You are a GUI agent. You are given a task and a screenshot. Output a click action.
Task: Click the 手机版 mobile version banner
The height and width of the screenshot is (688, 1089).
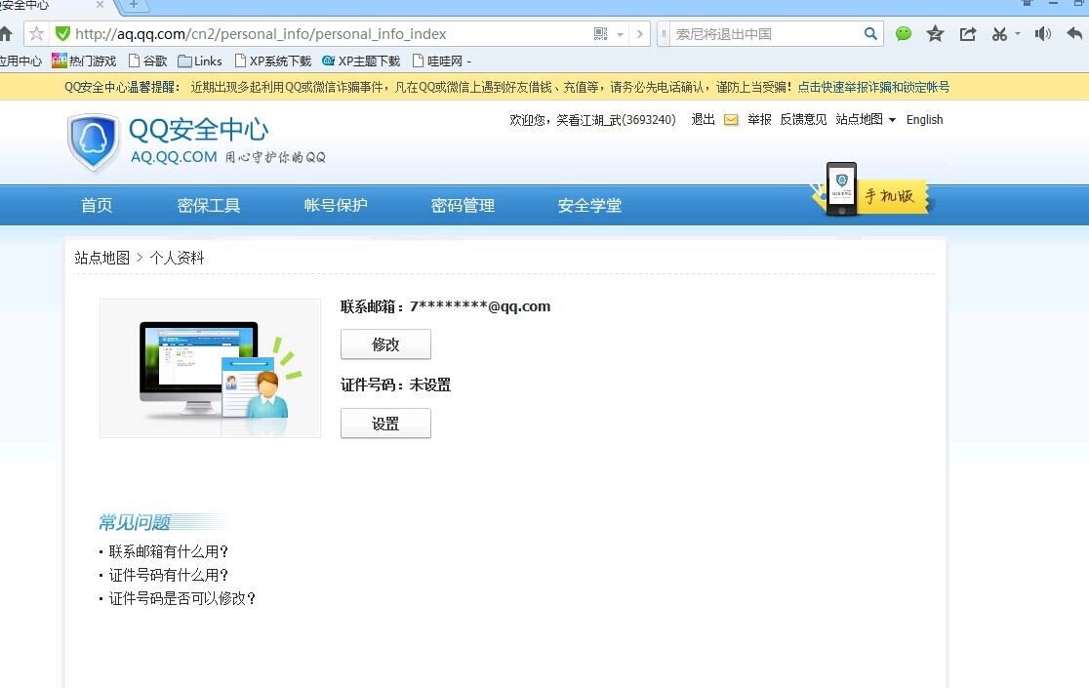[873, 189]
